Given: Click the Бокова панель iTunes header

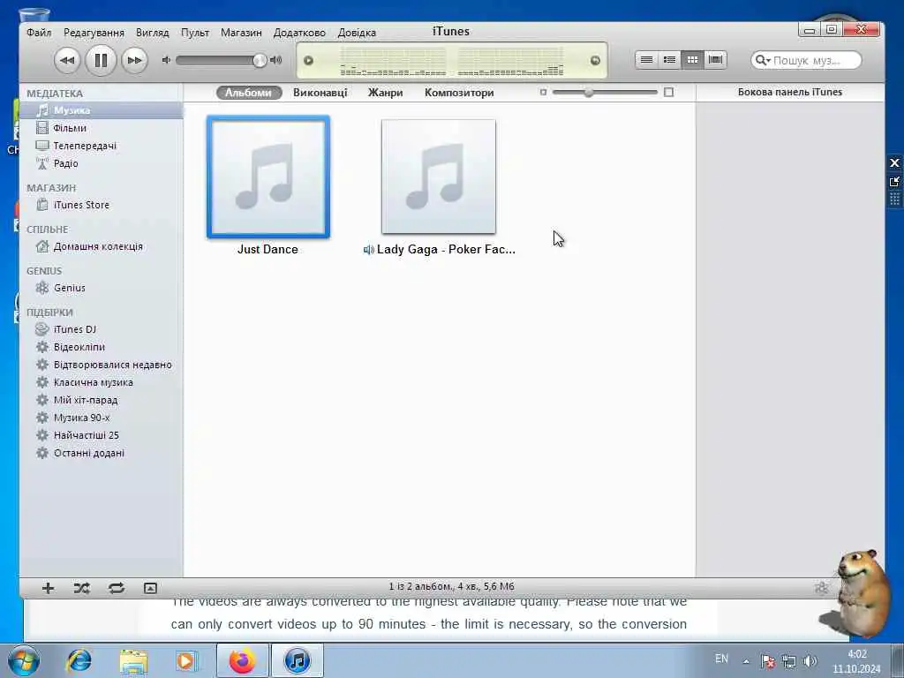Looking at the screenshot, I should pyautogui.click(x=790, y=92).
